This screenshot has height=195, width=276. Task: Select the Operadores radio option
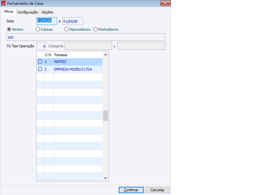point(66,29)
